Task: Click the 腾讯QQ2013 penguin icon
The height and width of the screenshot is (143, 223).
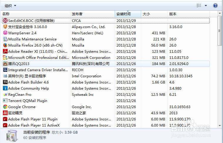Action: click(5, 64)
